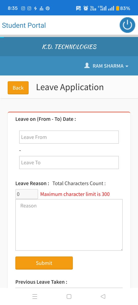Tap the Android home square icon

tap(69, 297)
